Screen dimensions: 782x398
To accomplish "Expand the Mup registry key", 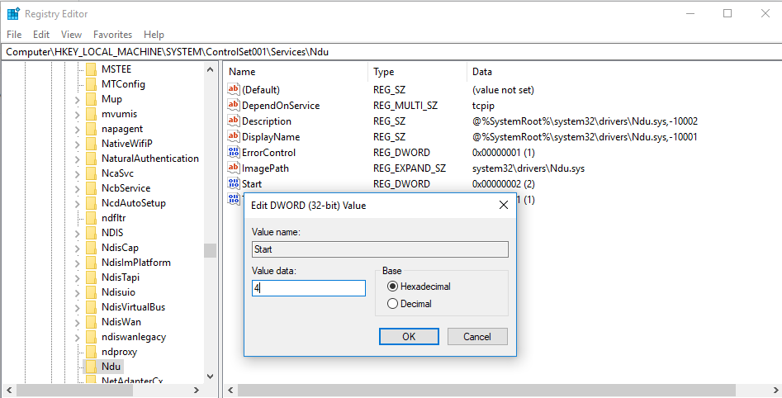I will click(77, 99).
